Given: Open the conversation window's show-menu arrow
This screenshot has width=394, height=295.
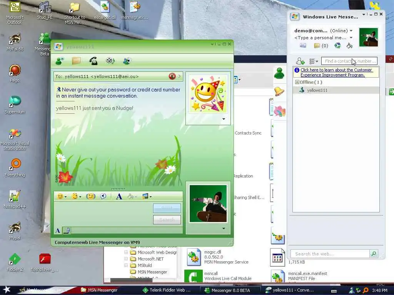Looking at the screenshot, I should 212,44.
